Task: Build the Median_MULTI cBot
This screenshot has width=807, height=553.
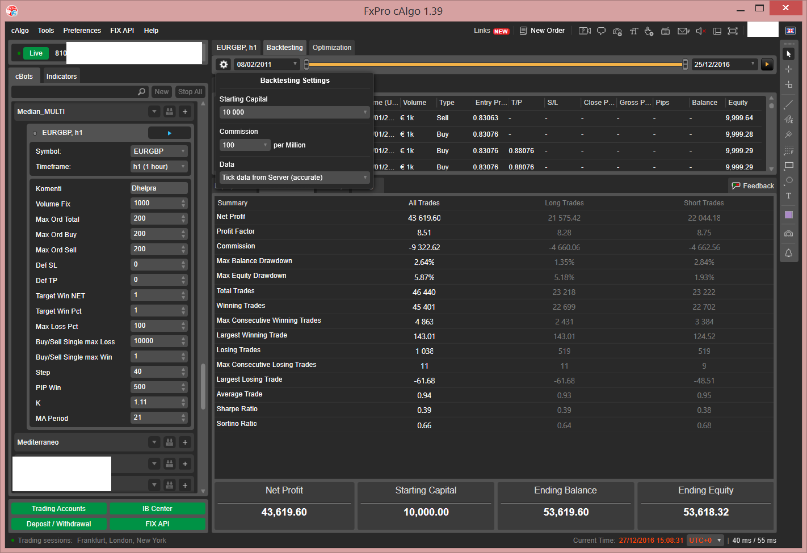Action: 169,112
